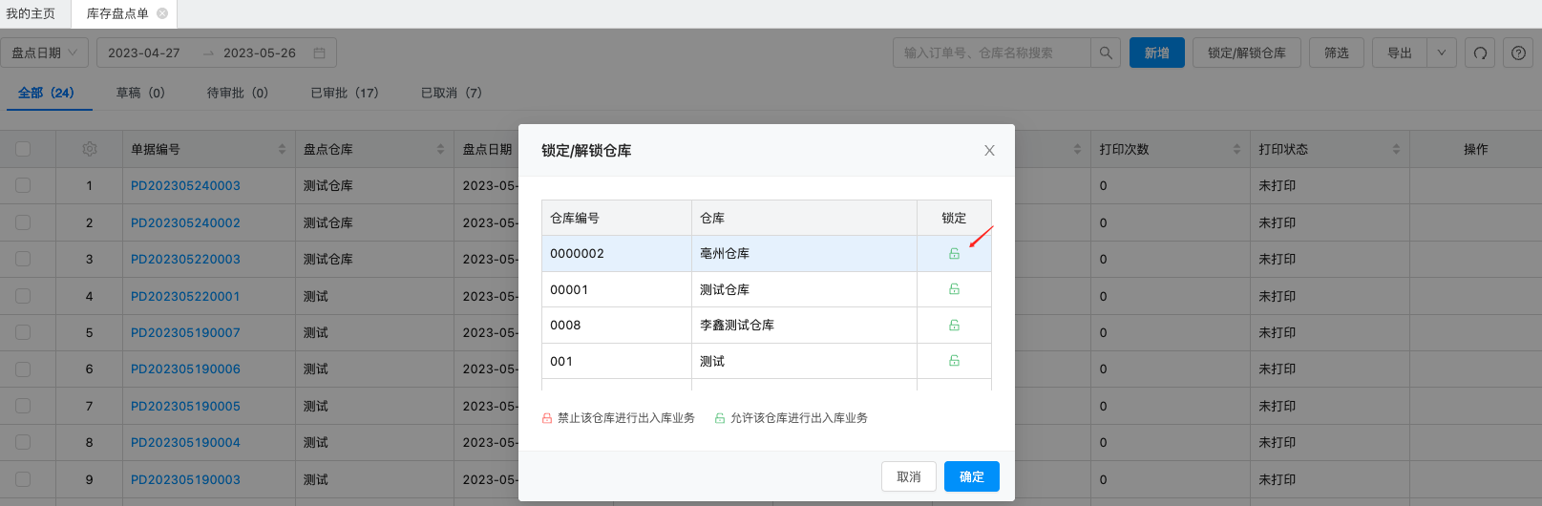Screen dimensions: 1542x506
Task: Open order PD202305220003
Action: click(185, 259)
